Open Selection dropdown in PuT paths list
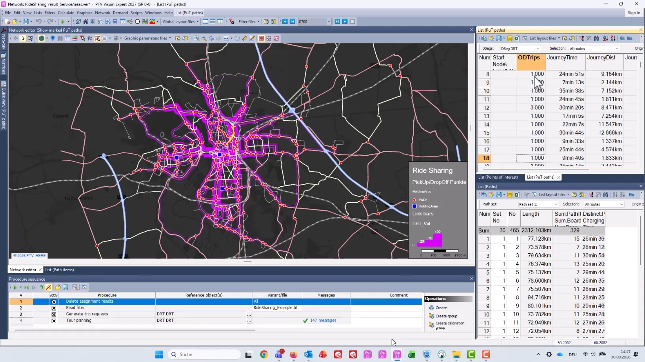The image size is (645, 362). click(594, 49)
